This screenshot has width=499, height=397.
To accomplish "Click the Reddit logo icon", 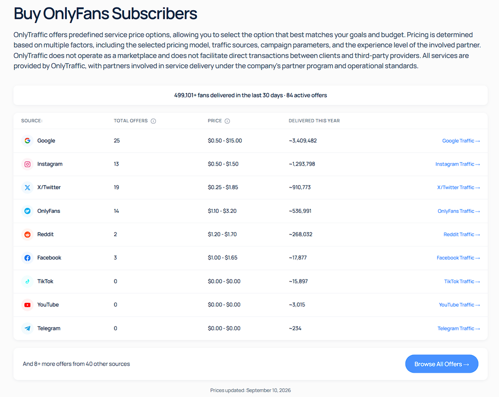I will click(x=27, y=234).
